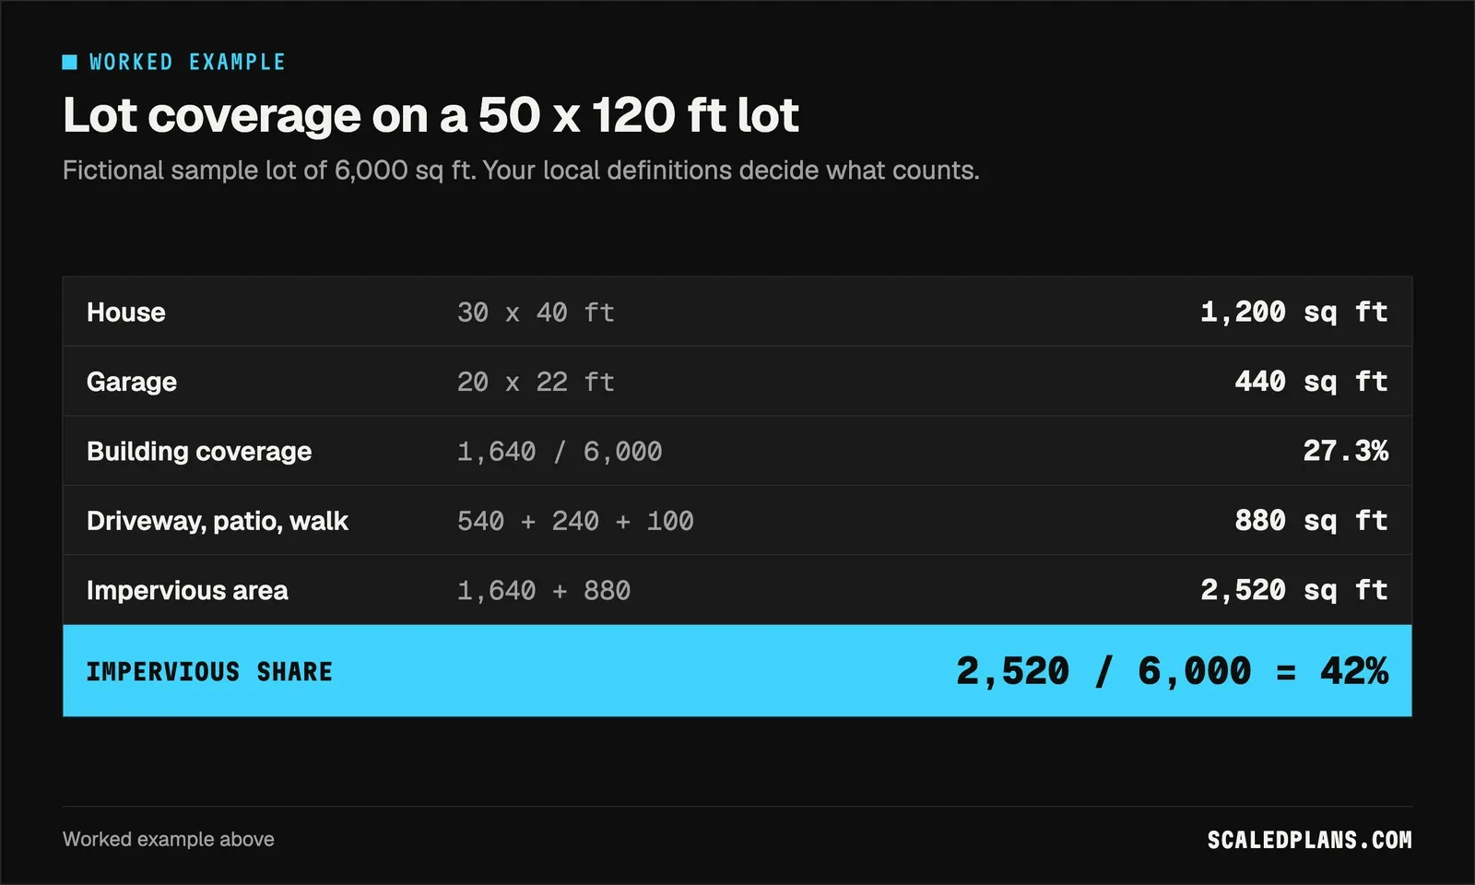Click the 27.3% result
Viewport: 1475px width, 885px height.
point(1345,451)
